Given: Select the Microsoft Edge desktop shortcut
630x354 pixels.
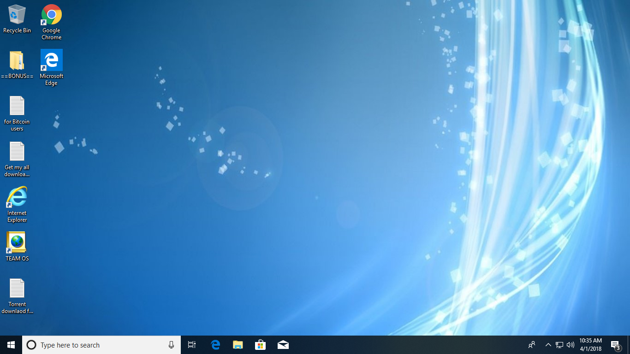Looking at the screenshot, I should pos(52,68).
